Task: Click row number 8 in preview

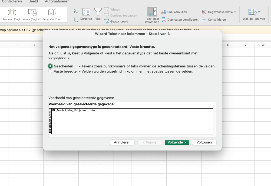Action: coord(50,131)
